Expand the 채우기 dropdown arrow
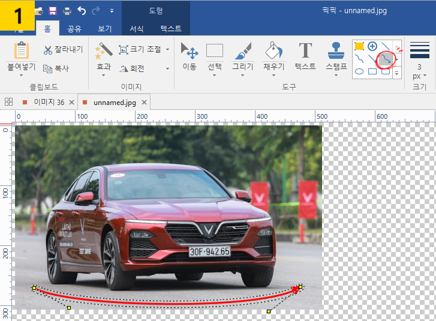This screenshot has width=436, height=321. pyautogui.click(x=274, y=75)
